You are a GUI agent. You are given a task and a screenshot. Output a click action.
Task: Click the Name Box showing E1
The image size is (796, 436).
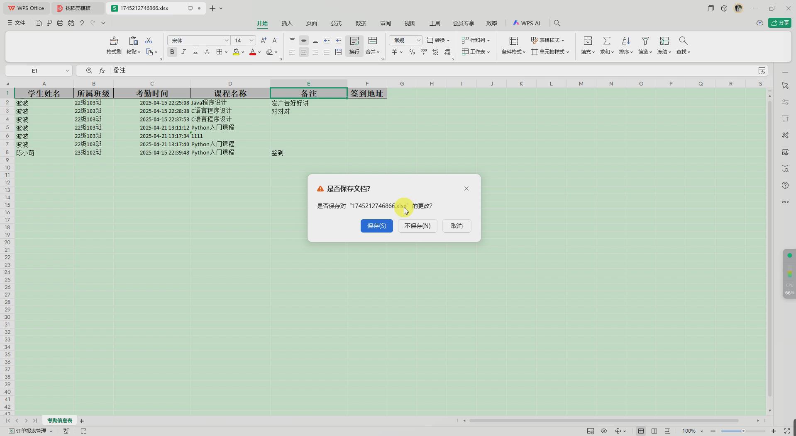[38, 70]
